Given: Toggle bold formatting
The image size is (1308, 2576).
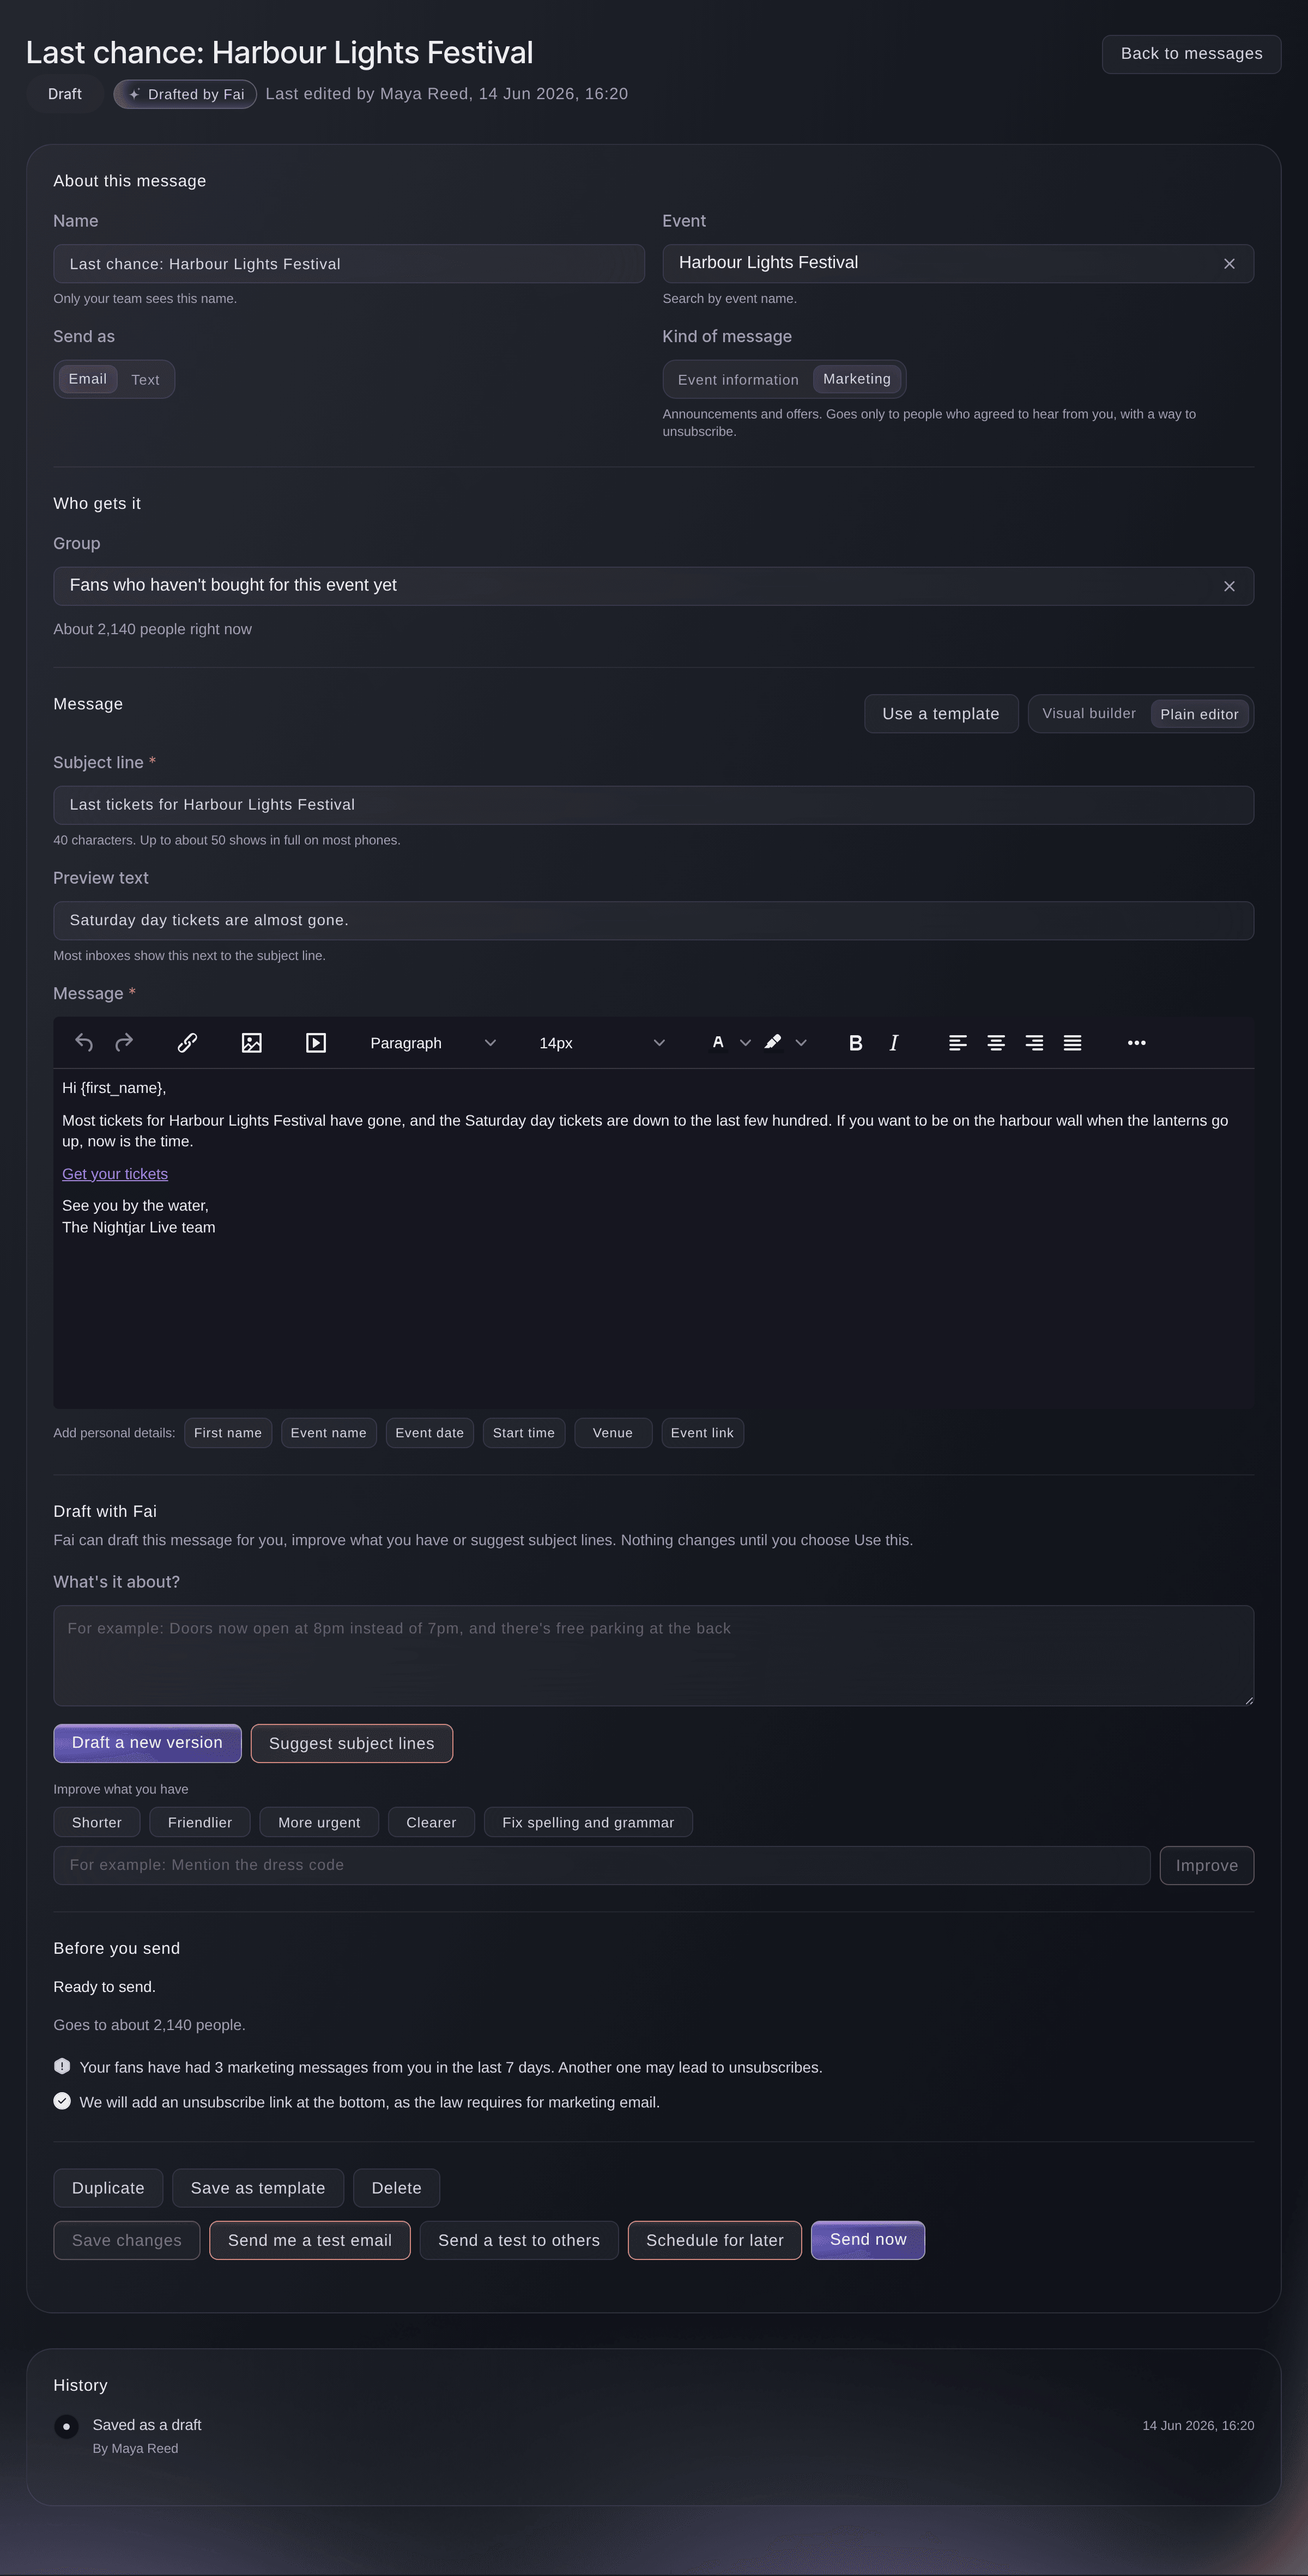Looking at the screenshot, I should point(855,1043).
